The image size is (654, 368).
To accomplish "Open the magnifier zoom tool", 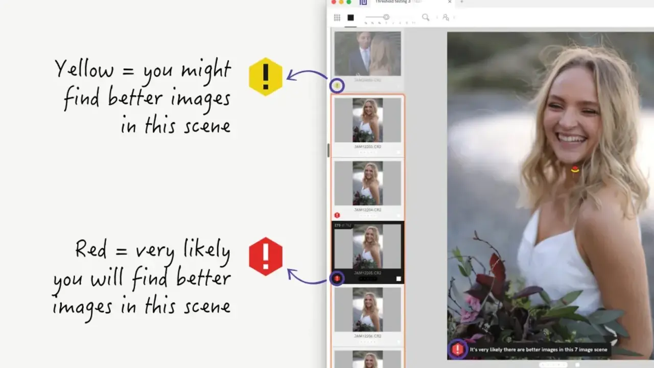I will 426,17.
